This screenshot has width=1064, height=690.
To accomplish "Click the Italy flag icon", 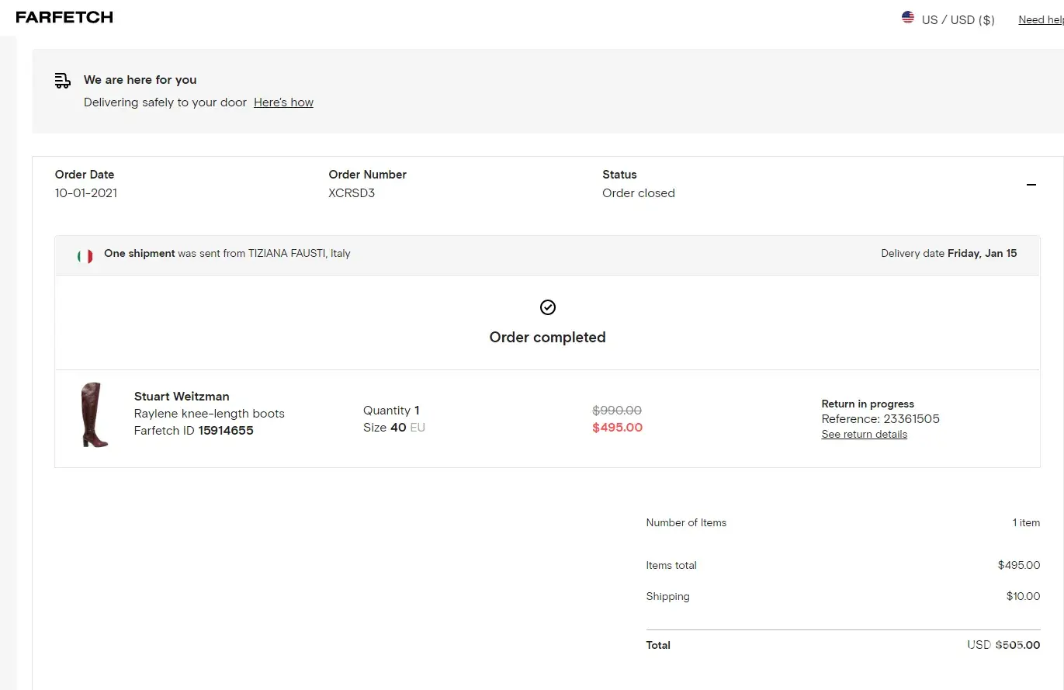I will pos(85,255).
